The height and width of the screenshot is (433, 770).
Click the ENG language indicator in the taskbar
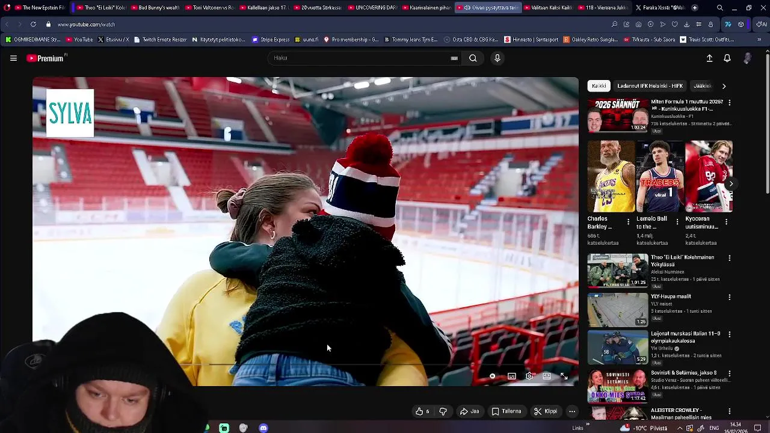(714, 428)
